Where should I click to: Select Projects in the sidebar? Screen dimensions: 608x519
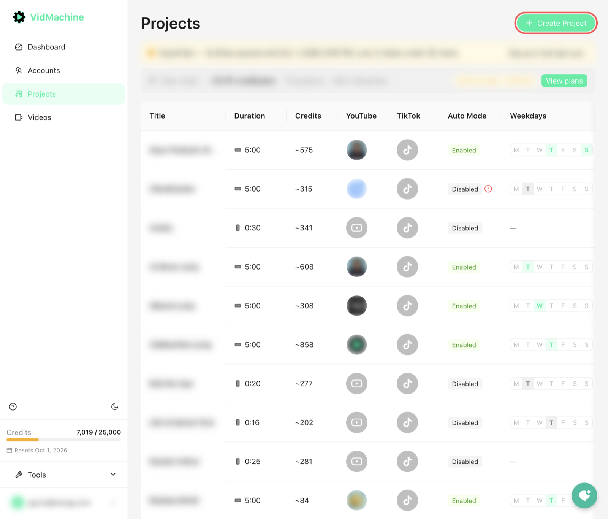64,94
